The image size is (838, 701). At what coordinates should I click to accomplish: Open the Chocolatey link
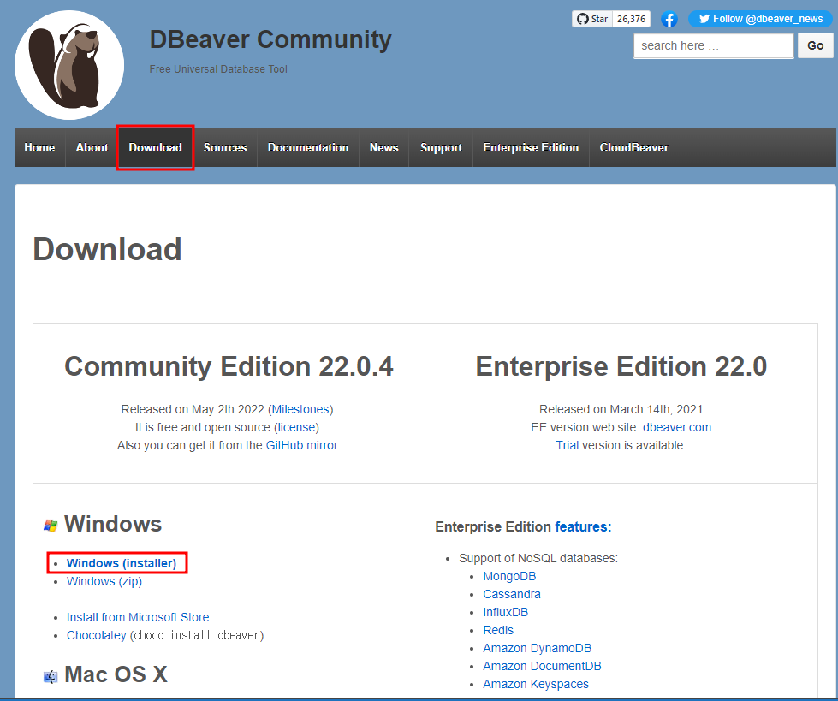[96, 635]
